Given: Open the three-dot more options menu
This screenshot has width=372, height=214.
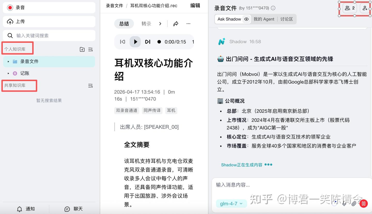Looking at the screenshot, I should [188, 24].
